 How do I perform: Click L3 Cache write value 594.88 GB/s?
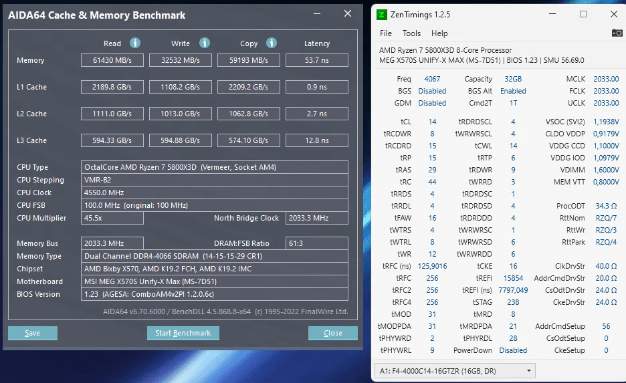click(181, 140)
